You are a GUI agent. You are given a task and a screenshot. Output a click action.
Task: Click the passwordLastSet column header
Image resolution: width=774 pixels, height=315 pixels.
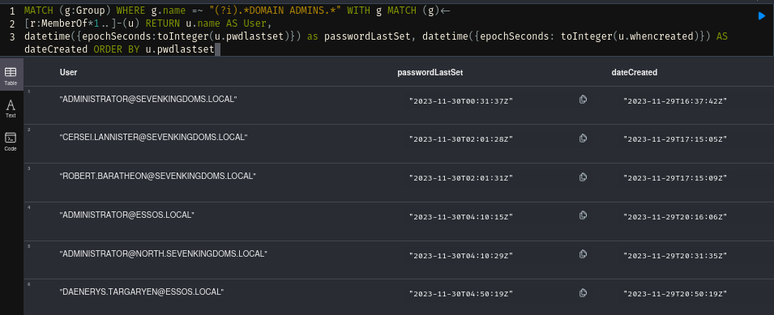click(430, 72)
